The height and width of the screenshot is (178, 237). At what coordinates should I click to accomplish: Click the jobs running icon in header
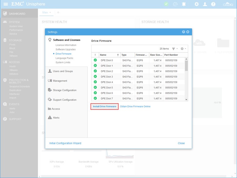point(175,4)
